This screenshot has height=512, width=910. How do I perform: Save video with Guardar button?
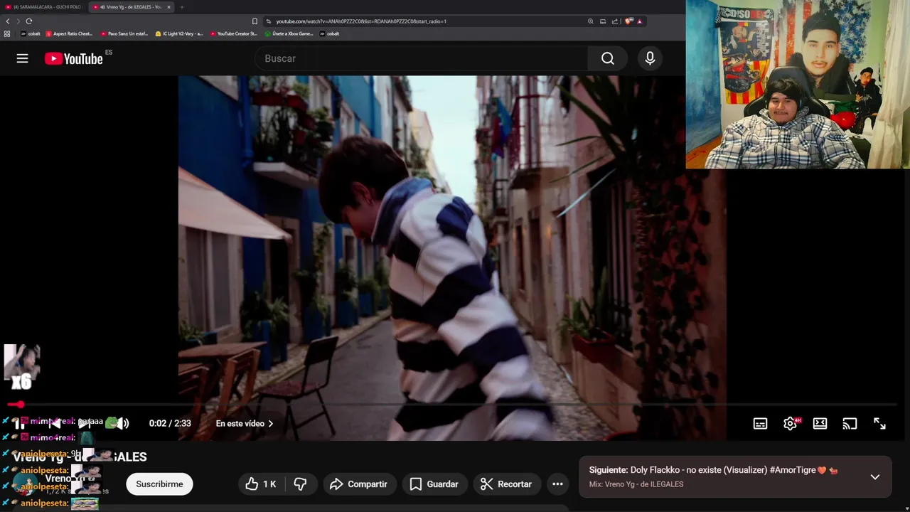coord(434,484)
